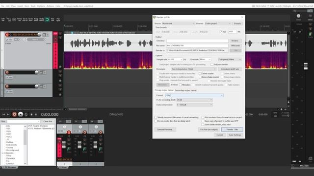The width and height of the screenshot is (314, 176).
Task: Go to project start transport button
Action: coord(3,114)
